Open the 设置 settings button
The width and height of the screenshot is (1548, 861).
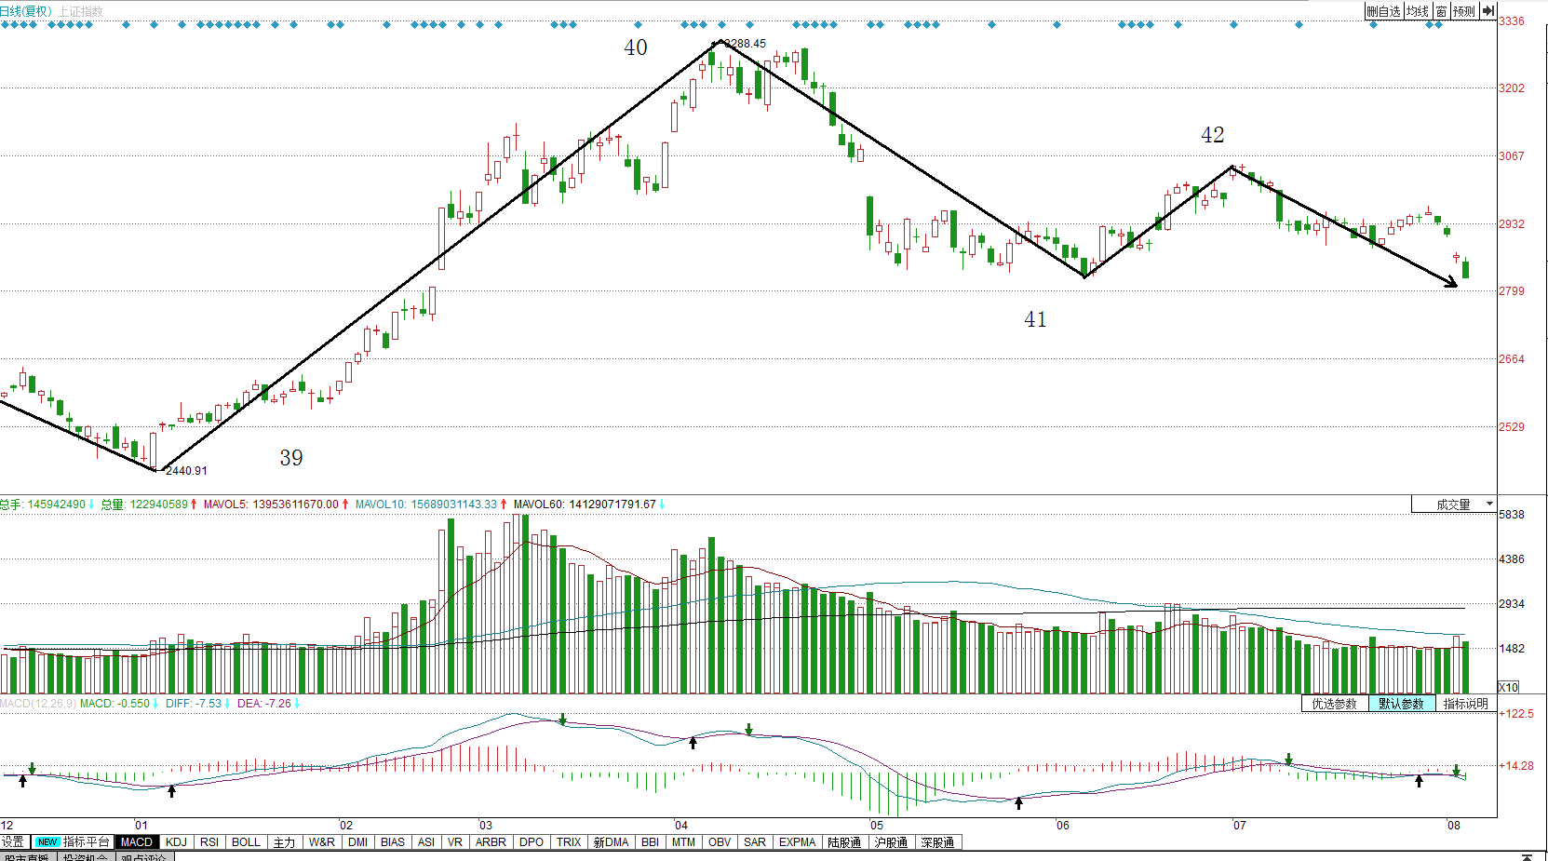[x=13, y=841]
